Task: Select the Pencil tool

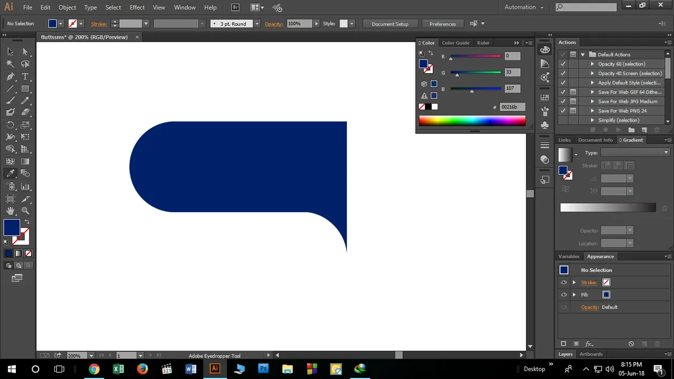Action: pos(25,101)
